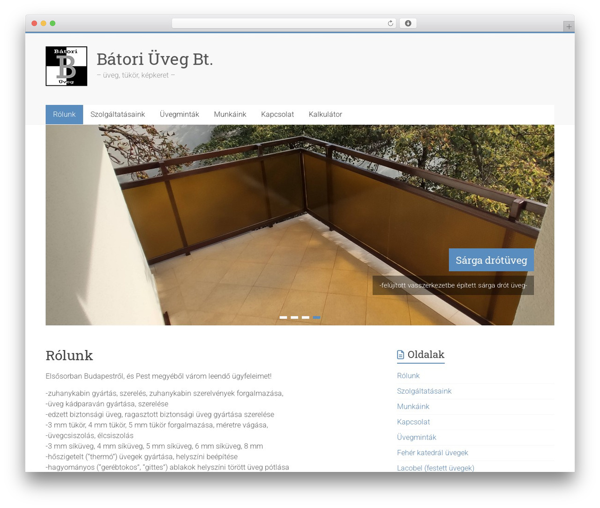The height and width of the screenshot is (508, 600).
Task: Open Üvegminták link in the sidebar
Action: (417, 438)
